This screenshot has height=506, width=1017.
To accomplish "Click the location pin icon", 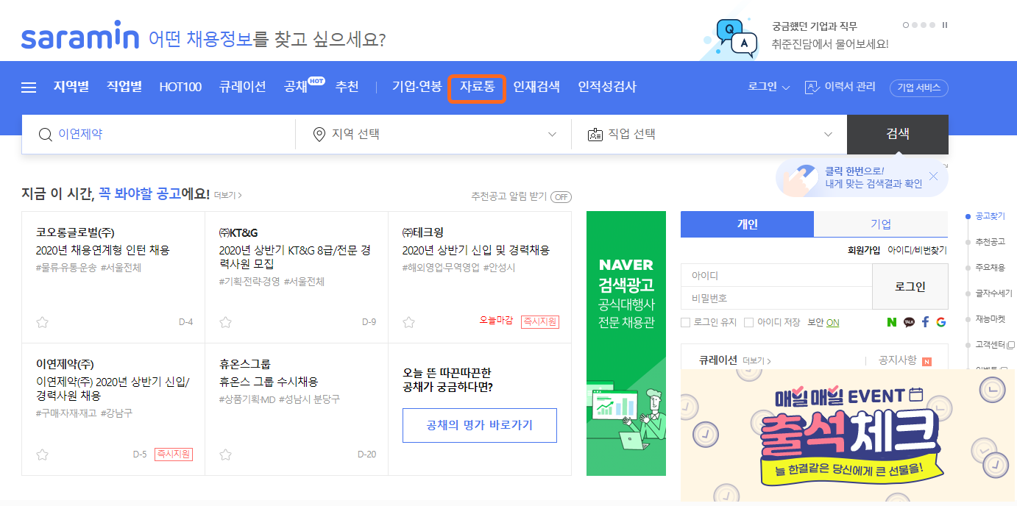I will point(319,135).
